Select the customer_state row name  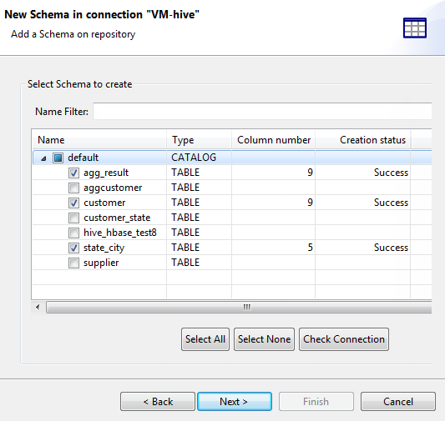117,218
